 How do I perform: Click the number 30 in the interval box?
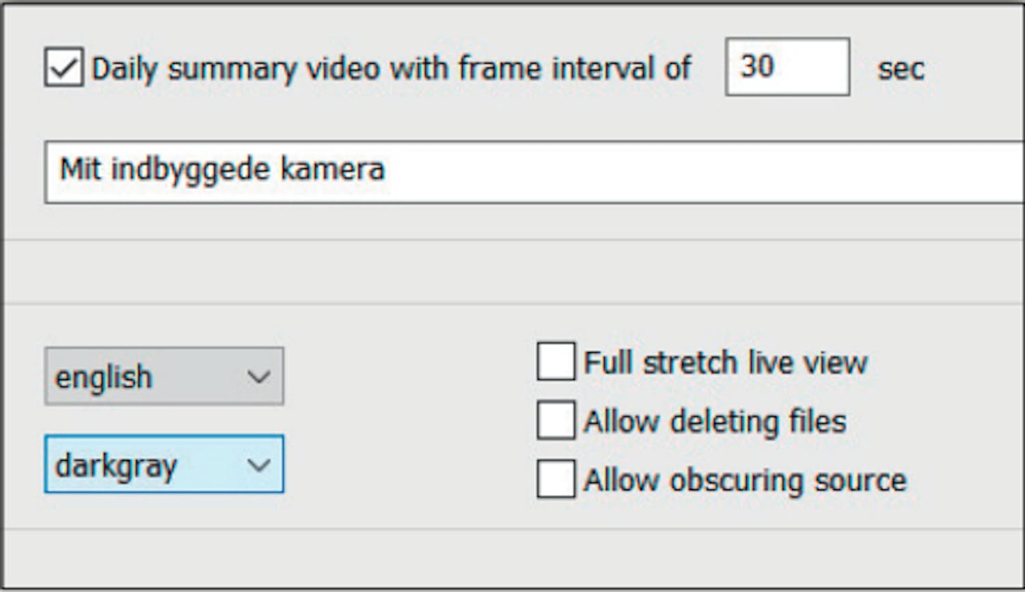pyautogui.click(x=757, y=66)
